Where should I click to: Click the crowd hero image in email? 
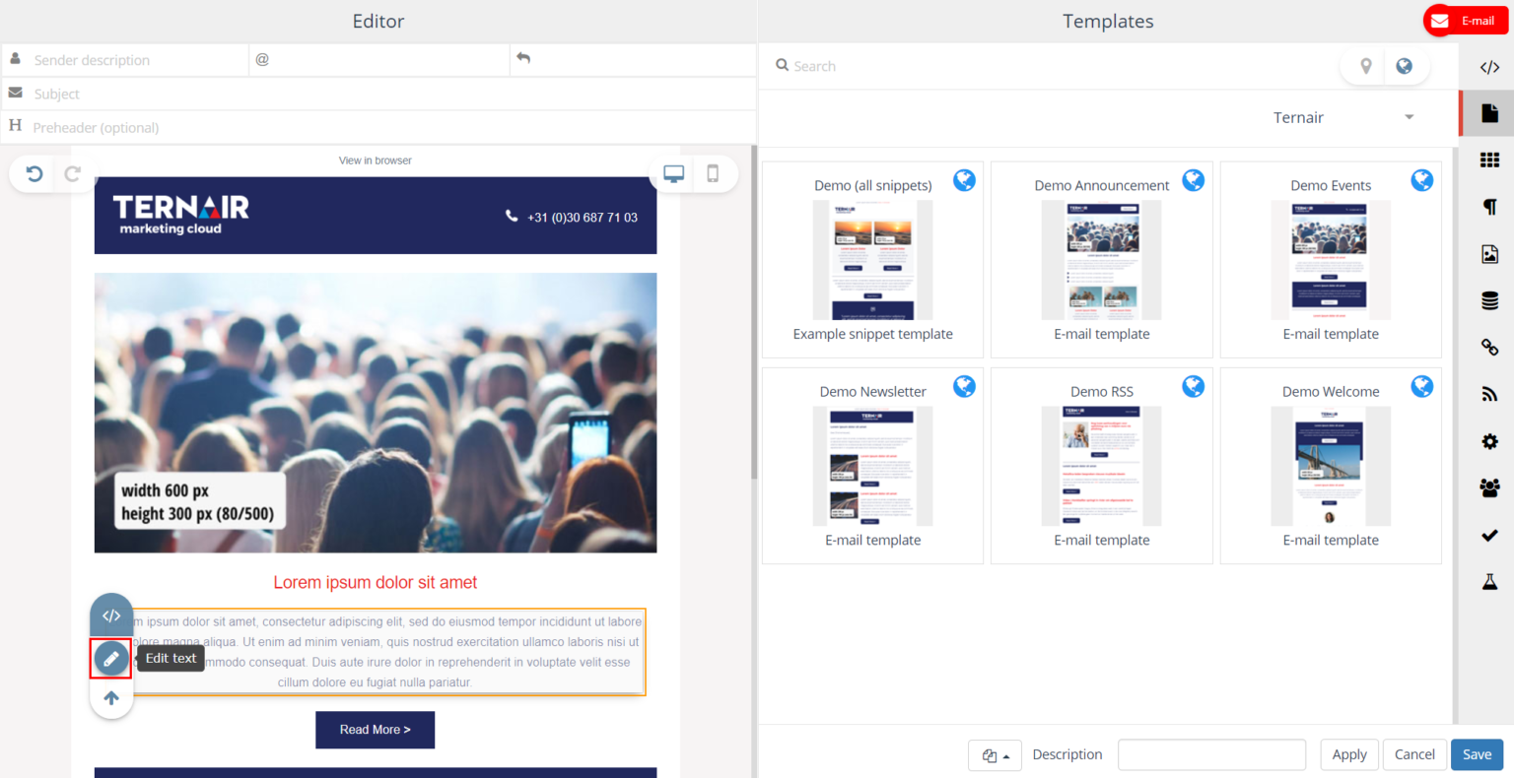pos(376,413)
